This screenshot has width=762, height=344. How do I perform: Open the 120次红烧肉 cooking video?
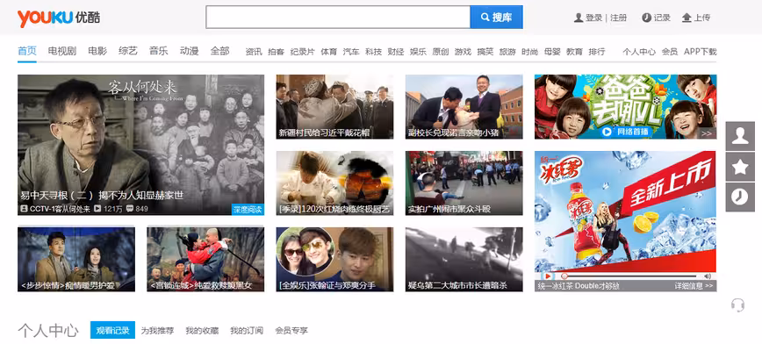pos(334,183)
